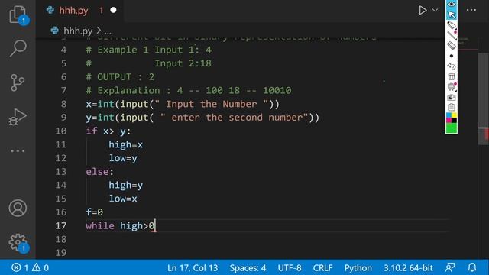Click "while high>0" on line 17
489x275 pixels.
(x=120, y=226)
